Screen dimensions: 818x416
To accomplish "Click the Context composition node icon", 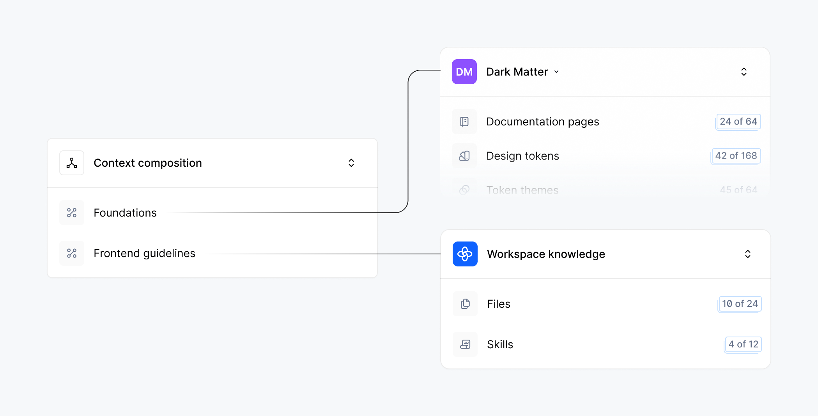I will pyautogui.click(x=72, y=163).
